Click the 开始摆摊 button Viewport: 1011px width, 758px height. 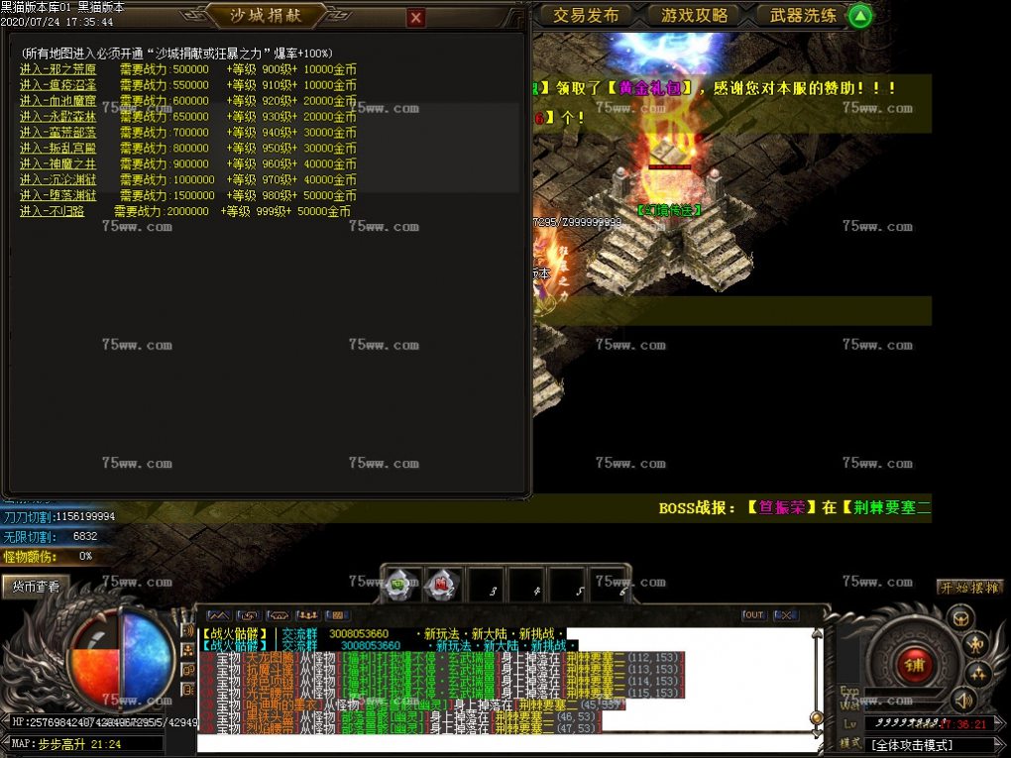(x=969, y=587)
